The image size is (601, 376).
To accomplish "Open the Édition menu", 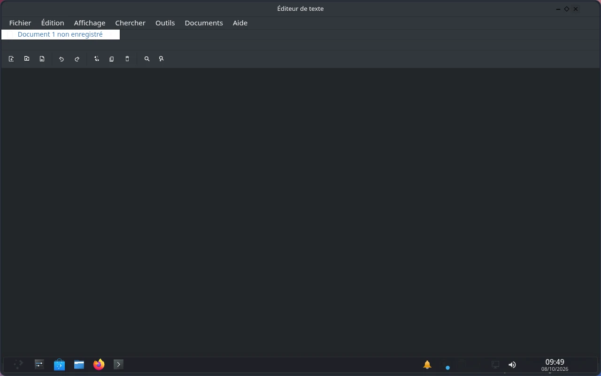I will click(53, 23).
